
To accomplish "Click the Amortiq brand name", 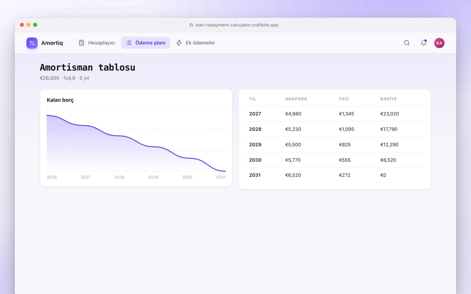I will tap(52, 43).
